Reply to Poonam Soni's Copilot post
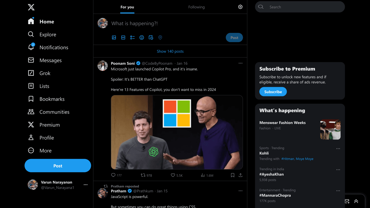This screenshot has width=370, height=208. pyautogui.click(x=113, y=175)
